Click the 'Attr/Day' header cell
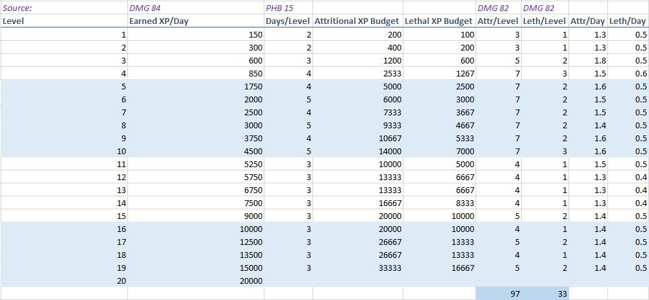The image size is (649, 300). (588, 21)
